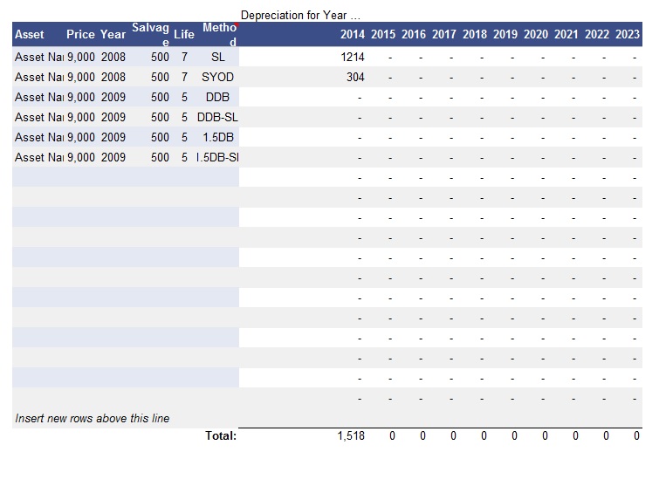Select the Salvage column header
This screenshot has width=666, height=493.
[x=150, y=34]
